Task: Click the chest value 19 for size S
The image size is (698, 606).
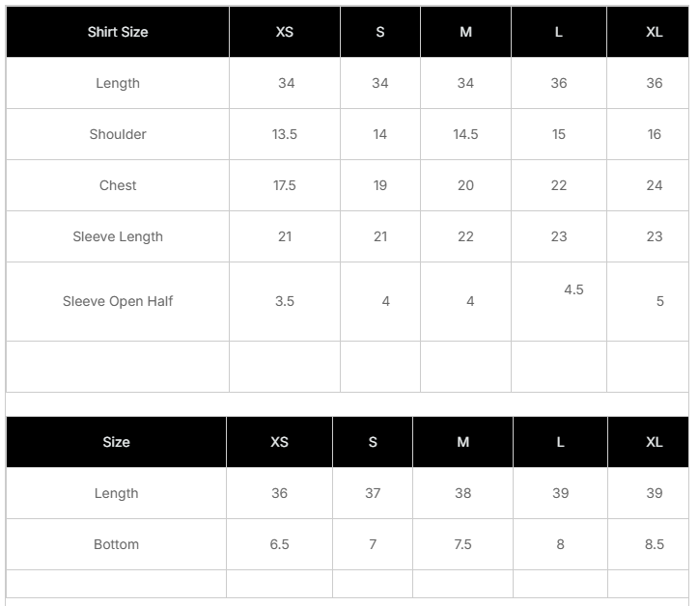Action: (x=380, y=185)
